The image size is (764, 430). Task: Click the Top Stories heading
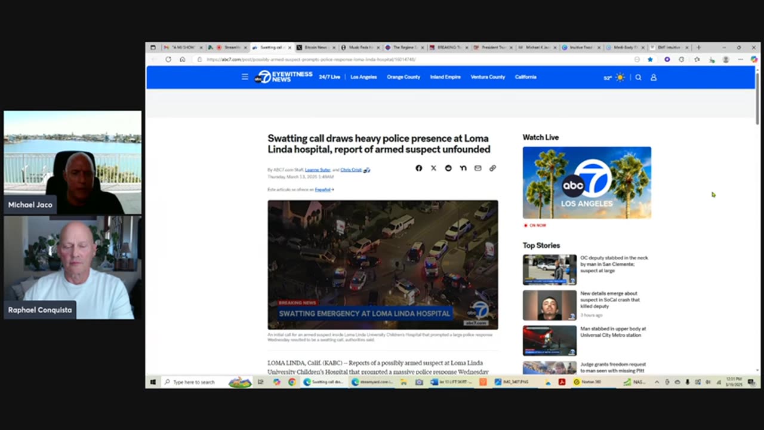tap(541, 245)
